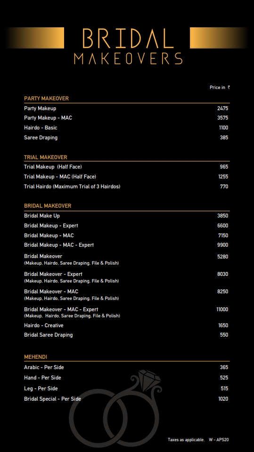
Task: Select the Party Makeup - MAC item
Action: coord(48,118)
